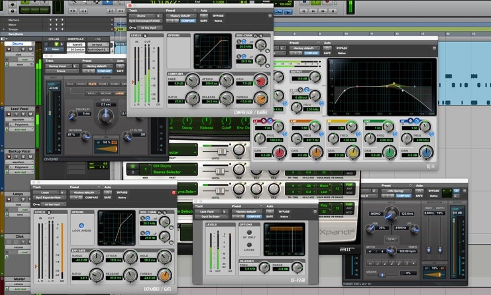Select the MEDIUM size in D-Verb
The height and width of the screenshot is (295, 491).
pos(106,93)
